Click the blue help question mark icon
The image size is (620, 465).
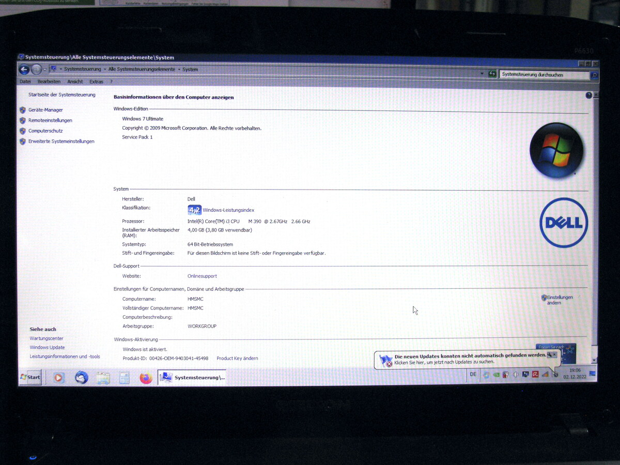pyautogui.click(x=588, y=96)
